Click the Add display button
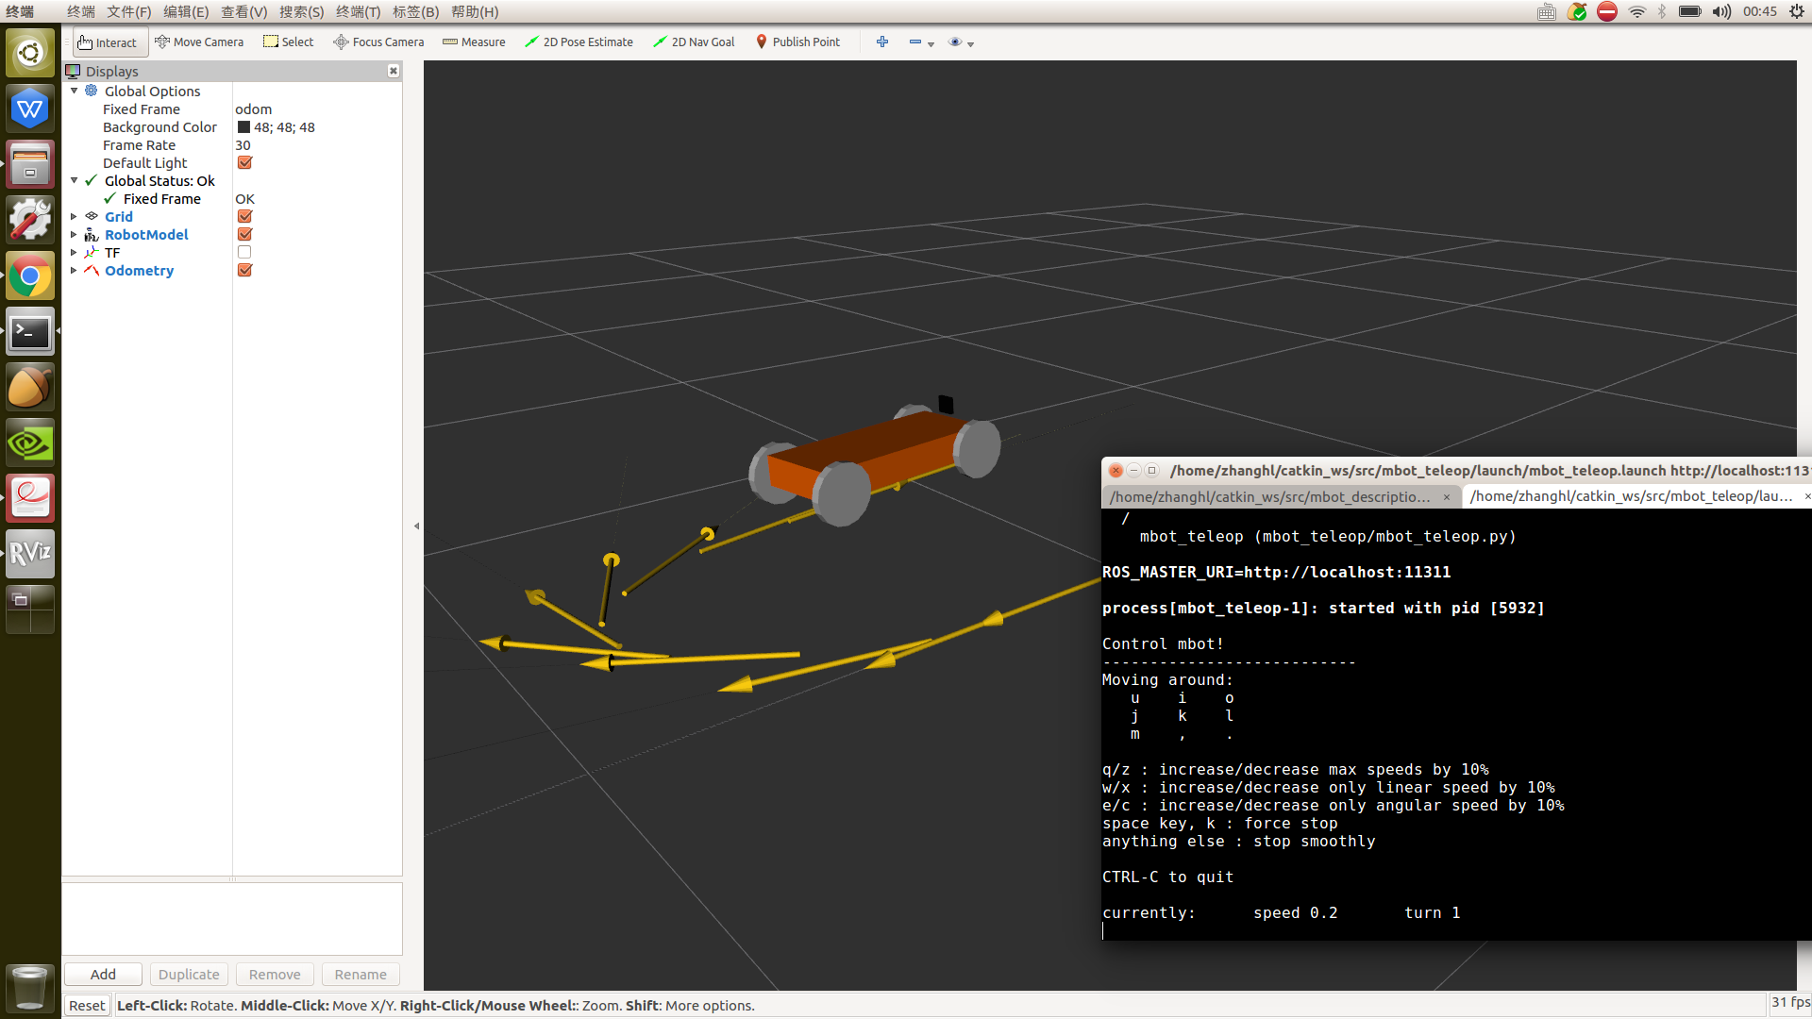This screenshot has height=1019, width=1812. 103,975
